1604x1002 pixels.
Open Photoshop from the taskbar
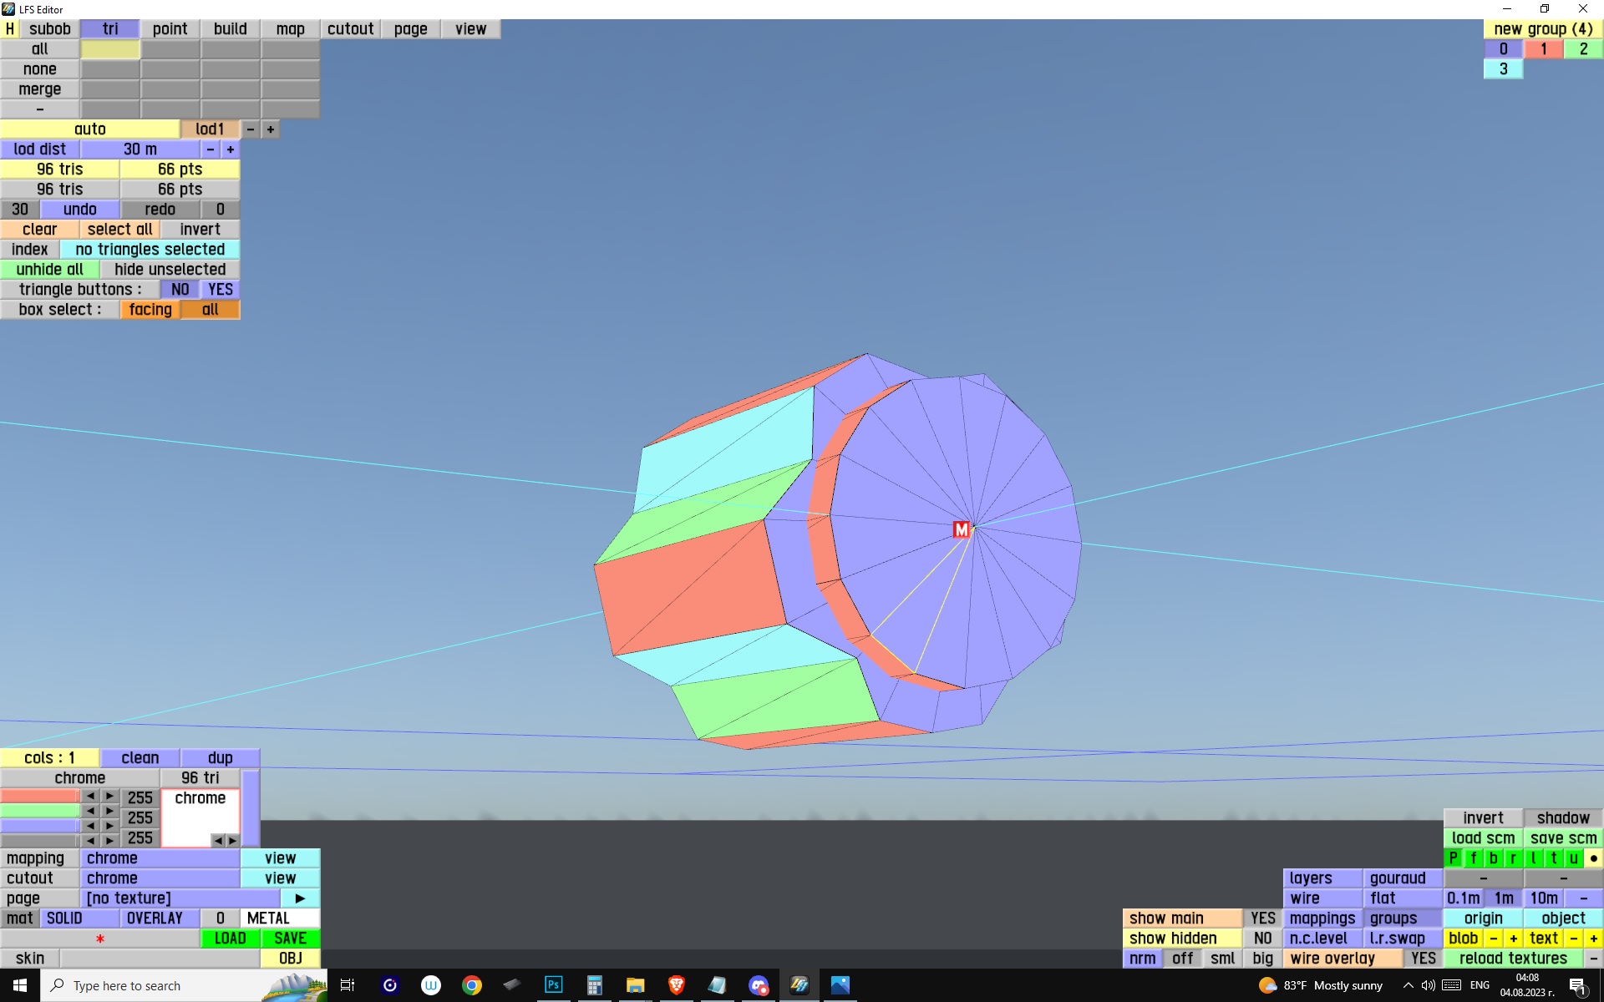(x=553, y=985)
